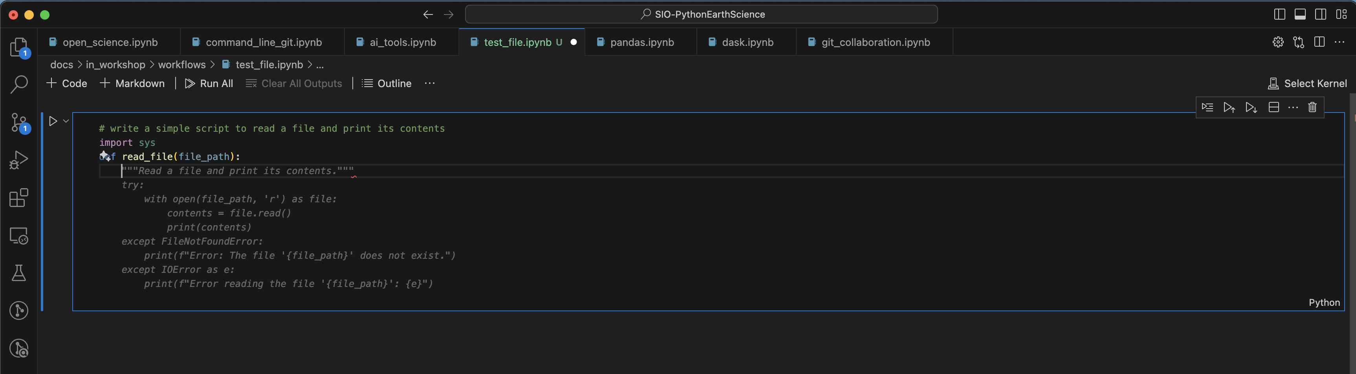This screenshot has height=374, width=1356.
Task: Toggle the primary side bar
Action: tap(1279, 14)
